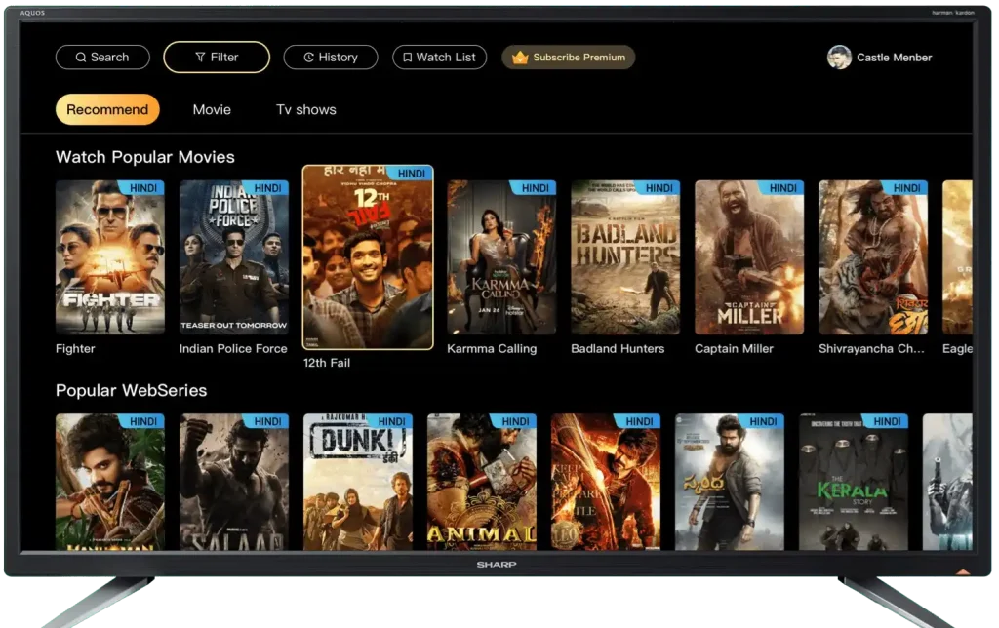Open the highlighted 12th Fail poster
Viewport: 999px width, 628px height.
click(x=368, y=257)
